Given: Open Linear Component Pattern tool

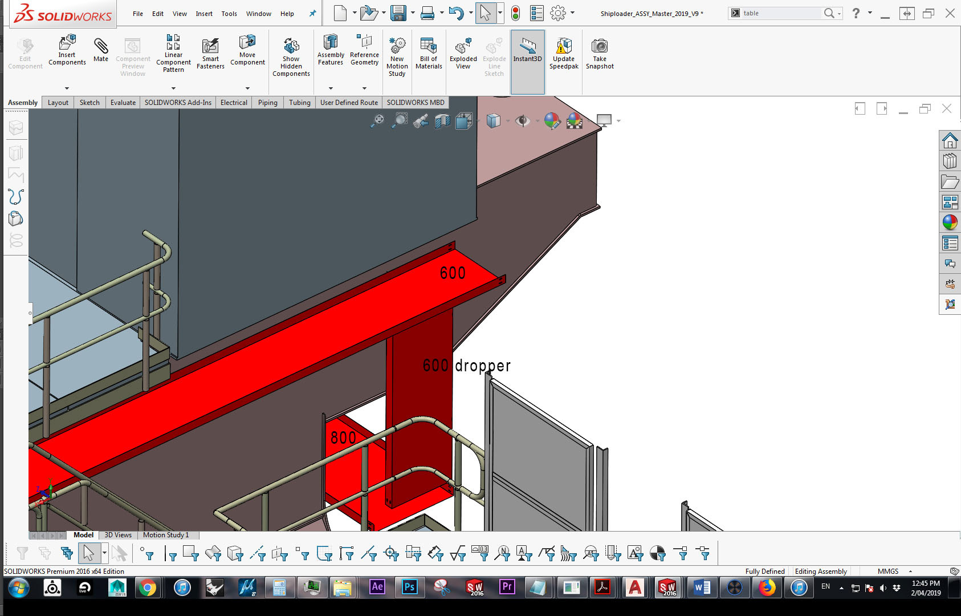Looking at the screenshot, I should point(173,52).
